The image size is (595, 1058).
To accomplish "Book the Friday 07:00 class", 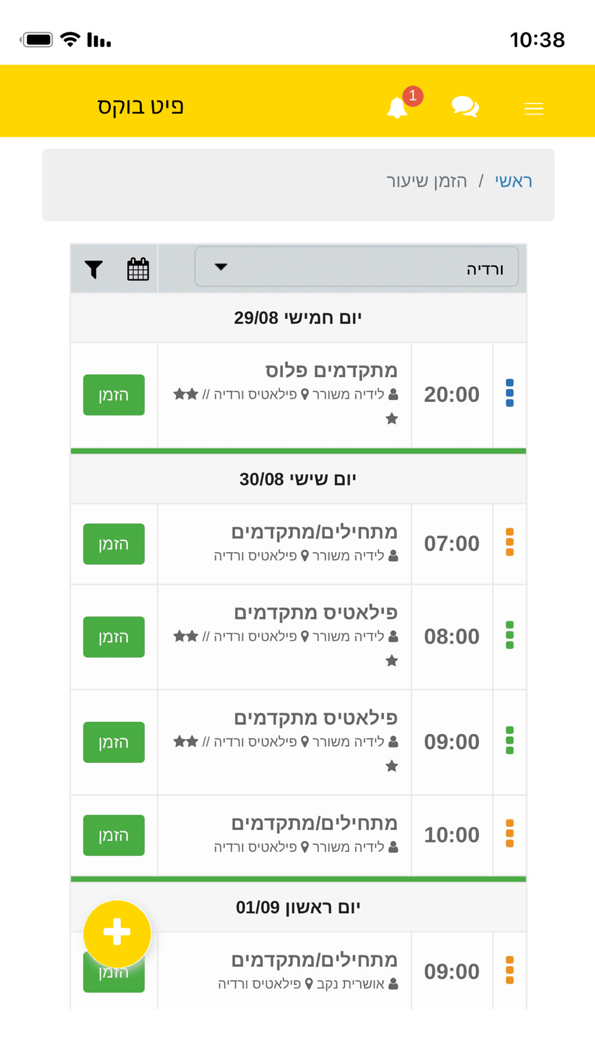I will [114, 544].
